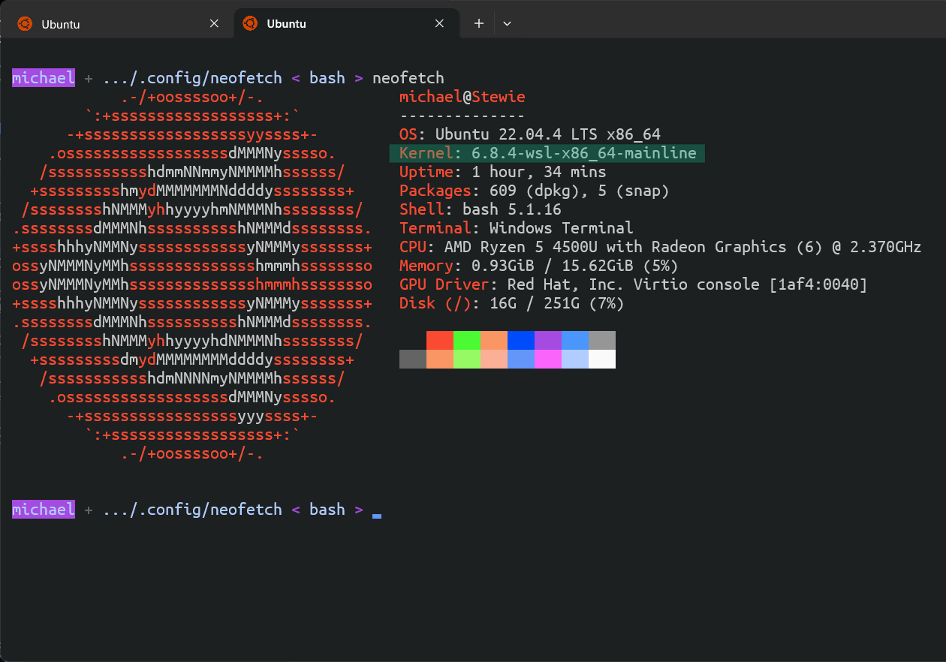Click the red color swatch in the palette

[x=439, y=341]
